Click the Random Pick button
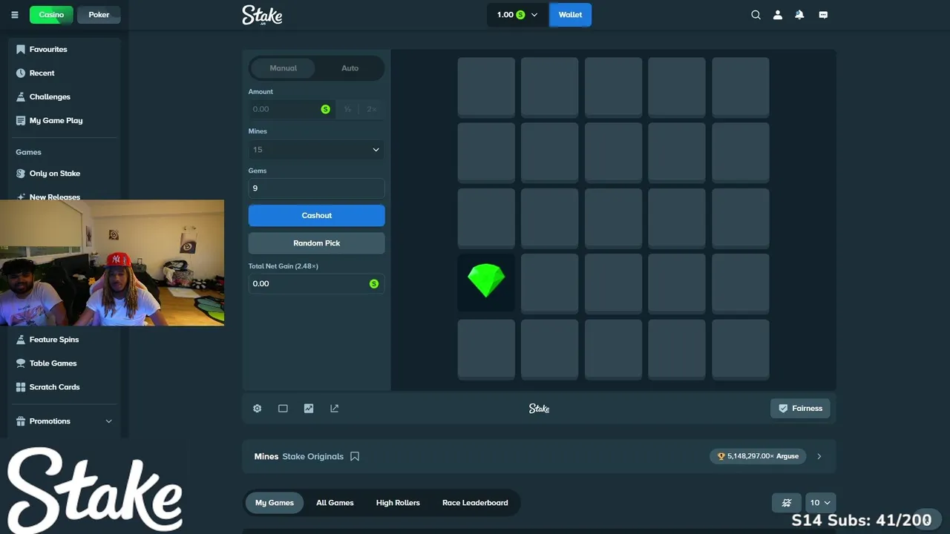This screenshot has height=534, width=950. coord(316,243)
